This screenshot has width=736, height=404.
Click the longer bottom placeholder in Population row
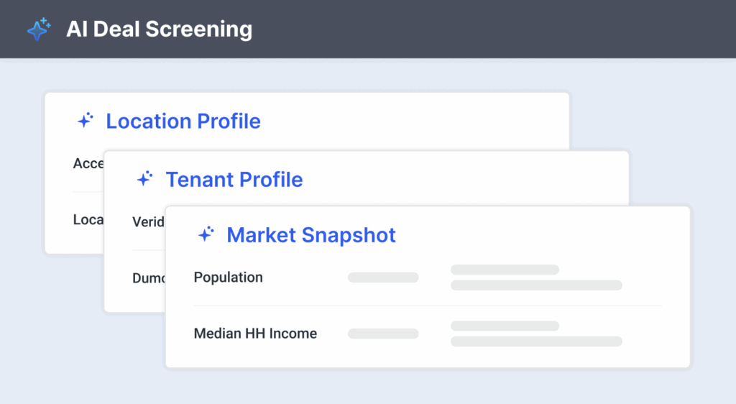click(535, 285)
